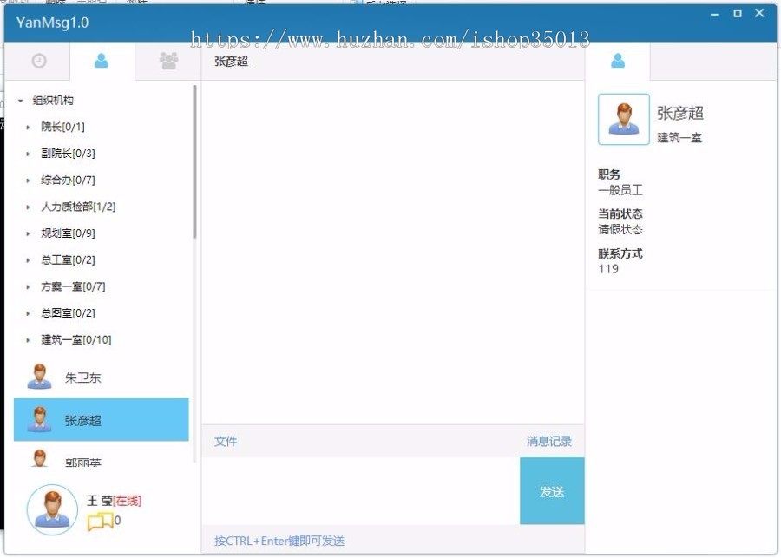Image resolution: width=781 pixels, height=558 pixels.
Task: Select the contacts person icon tab
Action: (x=102, y=60)
